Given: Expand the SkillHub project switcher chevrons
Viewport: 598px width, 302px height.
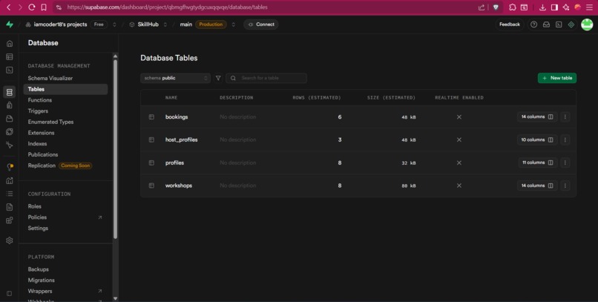Looking at the screenshot, I should (x=165, y=24).
